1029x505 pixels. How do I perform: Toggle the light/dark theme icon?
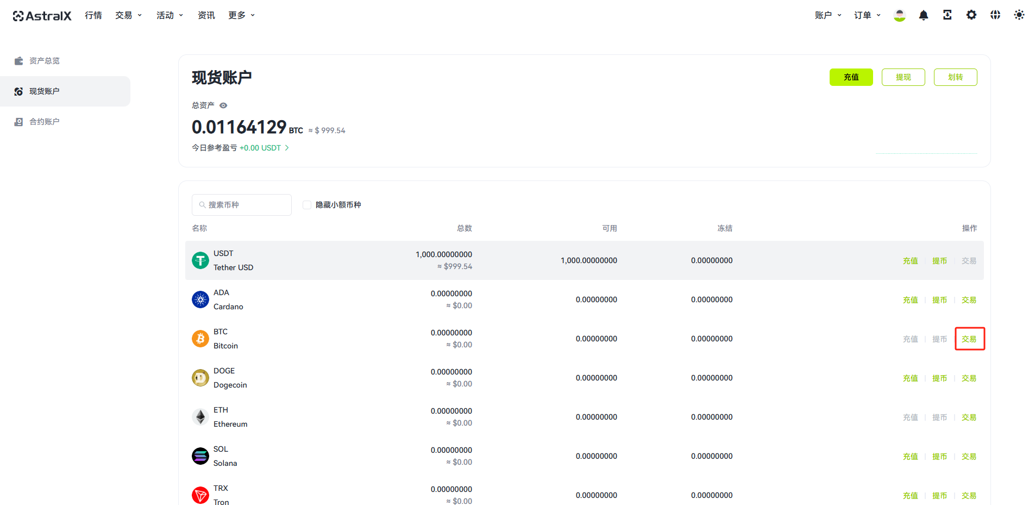pos(1019,15)
